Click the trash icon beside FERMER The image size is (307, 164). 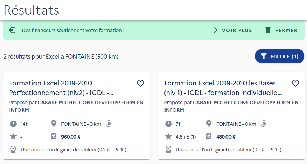(x=268, y=30)
